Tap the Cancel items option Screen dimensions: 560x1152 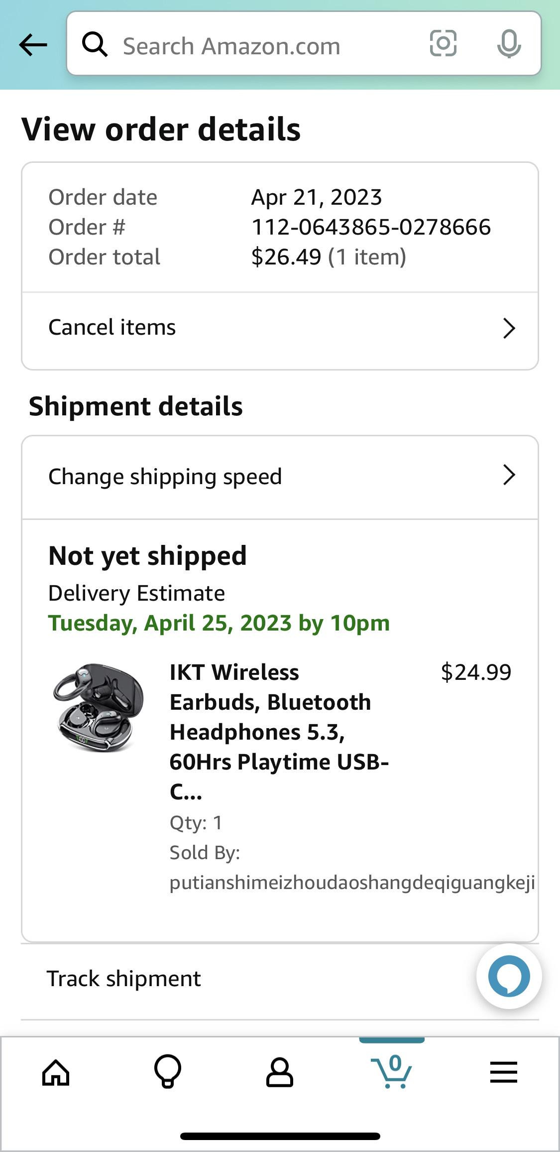pos(112,328)
